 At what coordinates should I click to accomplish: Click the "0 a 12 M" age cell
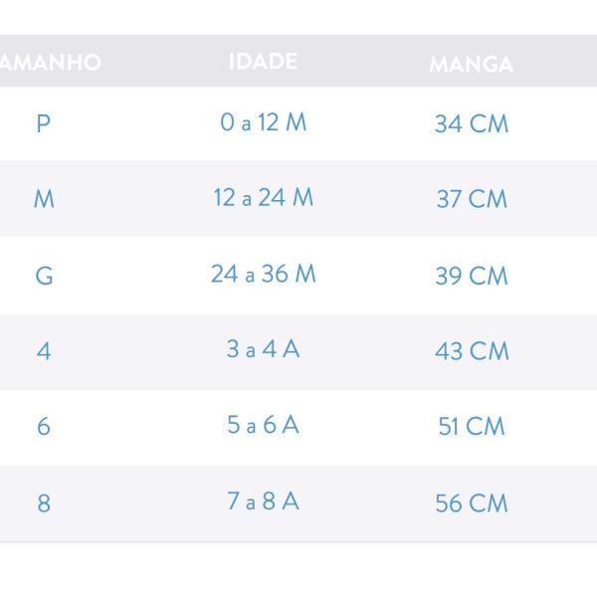coord(263,123)
